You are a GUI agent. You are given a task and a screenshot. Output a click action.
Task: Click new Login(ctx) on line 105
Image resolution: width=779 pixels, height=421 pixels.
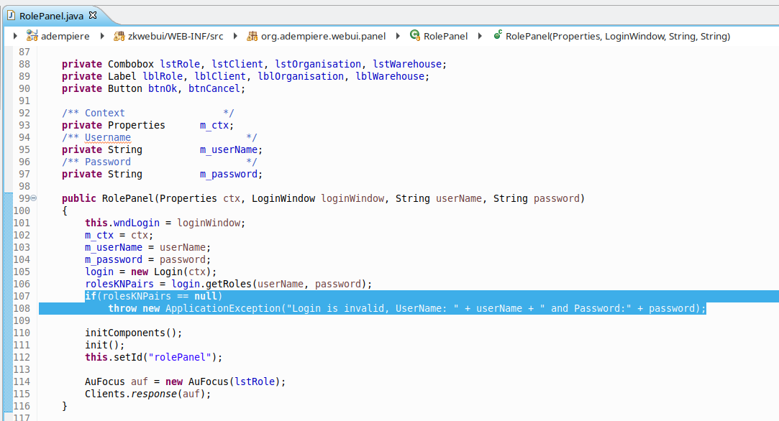(171, 272)
